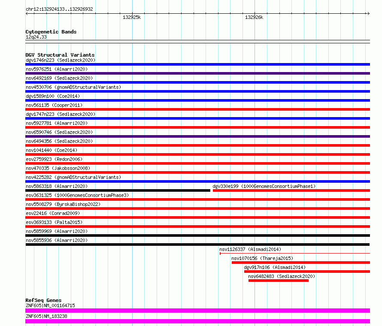Select the nsv6482483 (Sedlazeck2020) label
The width and height of the screenshot is (382, 326).
[282, 276]
